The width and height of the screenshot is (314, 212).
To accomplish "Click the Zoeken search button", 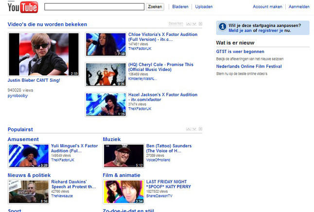I will tap(155, 7).
